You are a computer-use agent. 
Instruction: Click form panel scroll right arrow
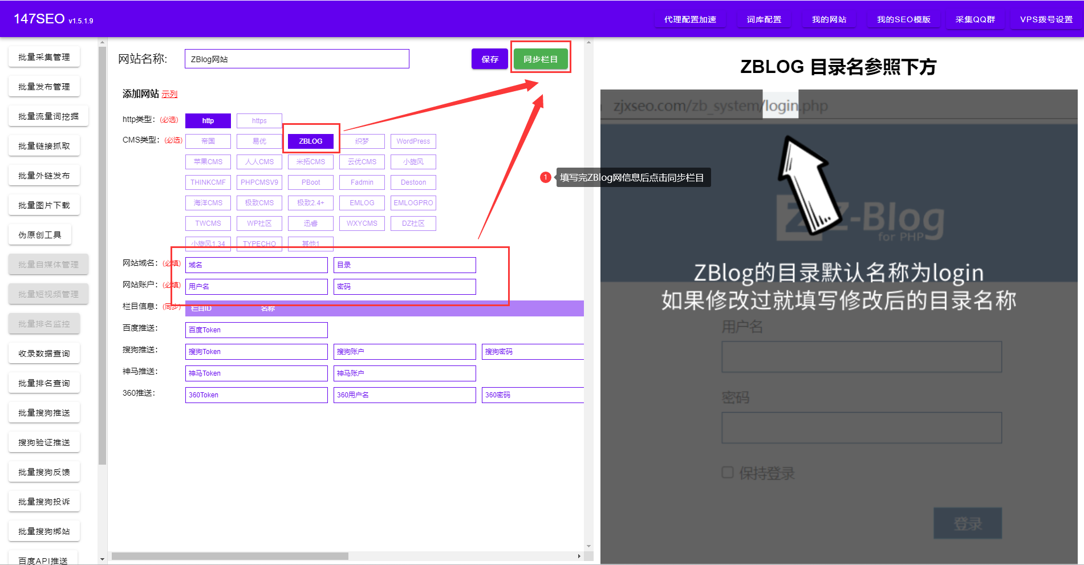tap(579, 556)
